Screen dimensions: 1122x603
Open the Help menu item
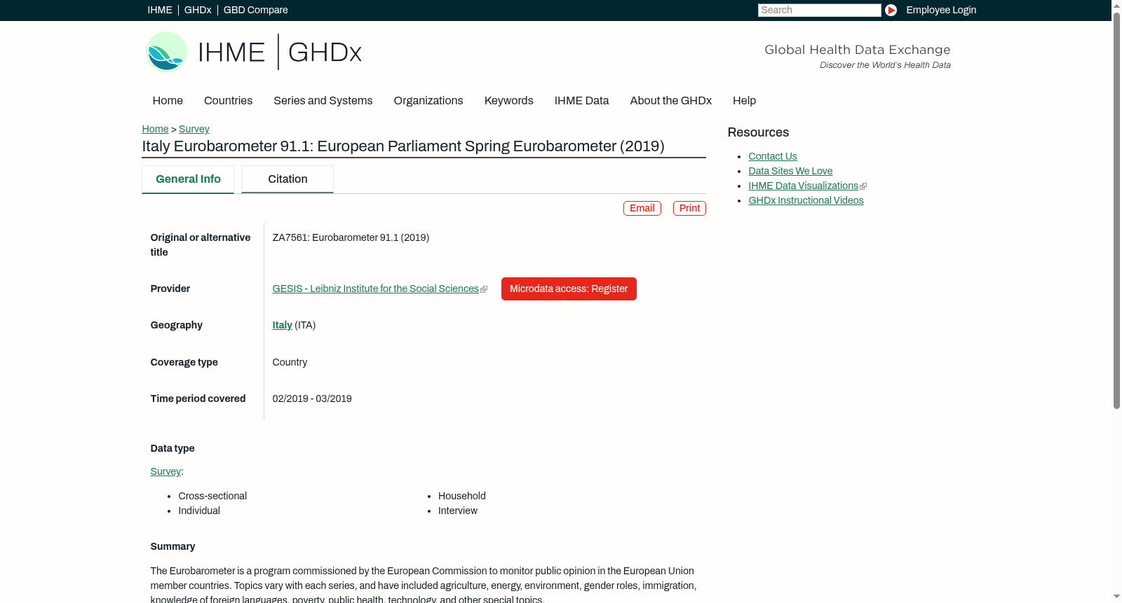(744, 100)
